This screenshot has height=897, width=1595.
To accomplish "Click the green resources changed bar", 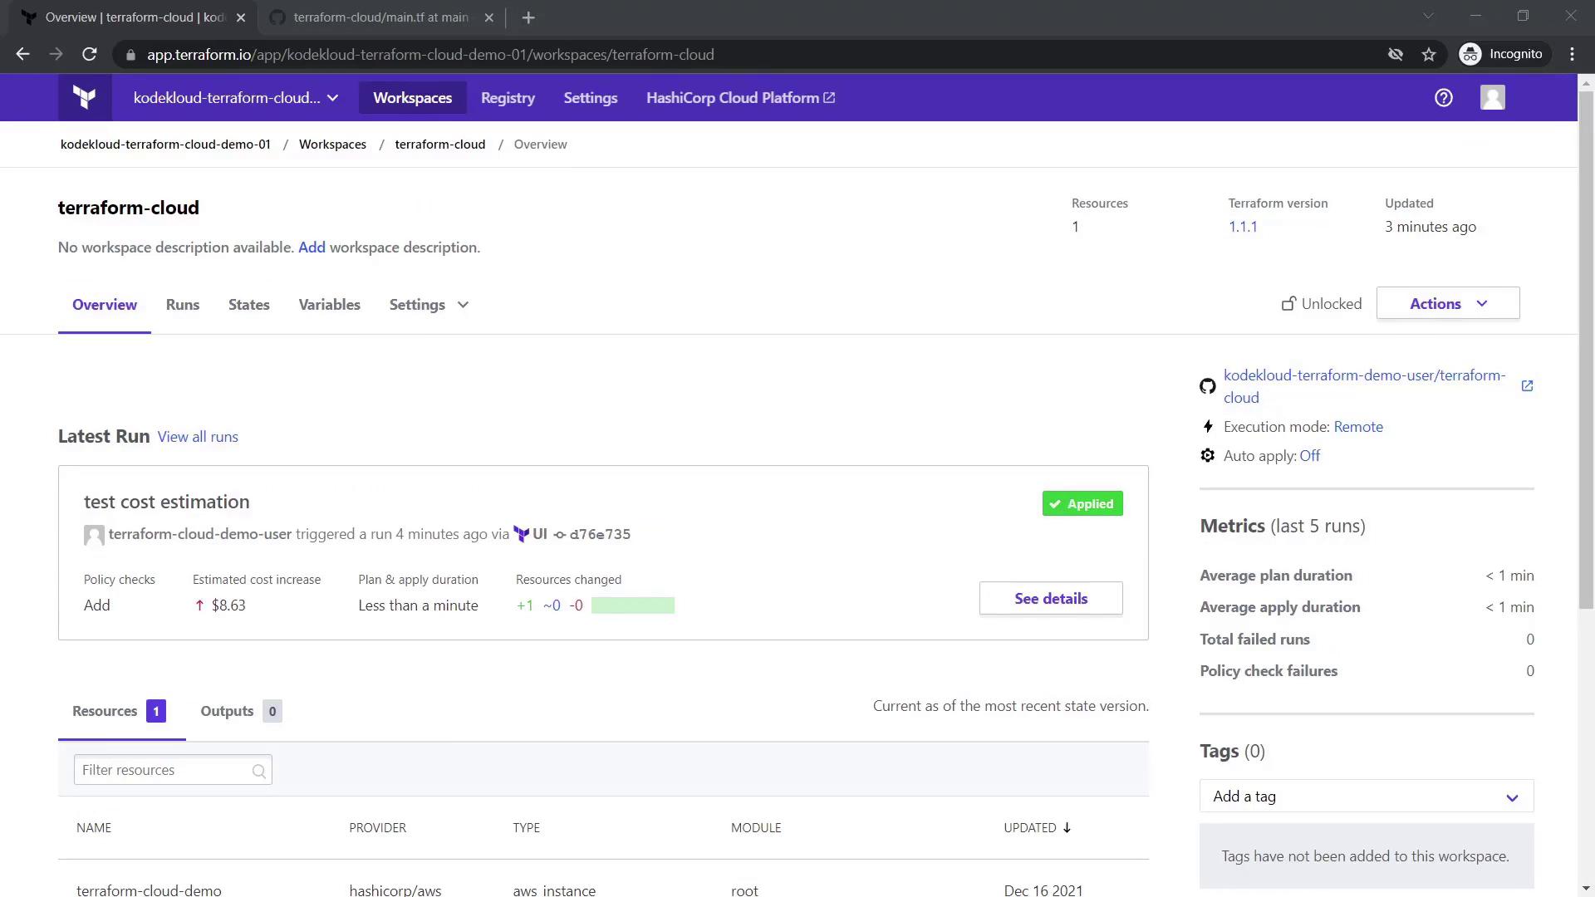I will (632, 605).
